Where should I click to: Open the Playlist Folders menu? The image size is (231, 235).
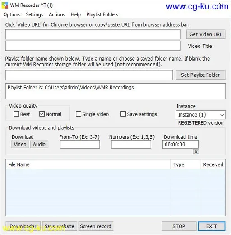coord(102,14)
